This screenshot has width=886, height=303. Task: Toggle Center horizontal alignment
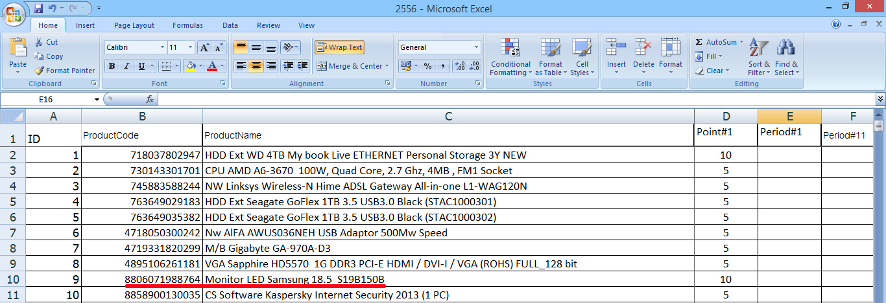(x=256, y=66)
